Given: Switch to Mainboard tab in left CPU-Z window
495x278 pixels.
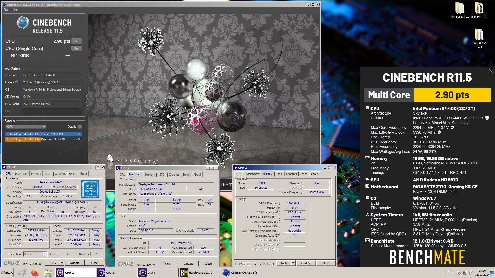Looking at the screenshot, I should click(22, 174).
